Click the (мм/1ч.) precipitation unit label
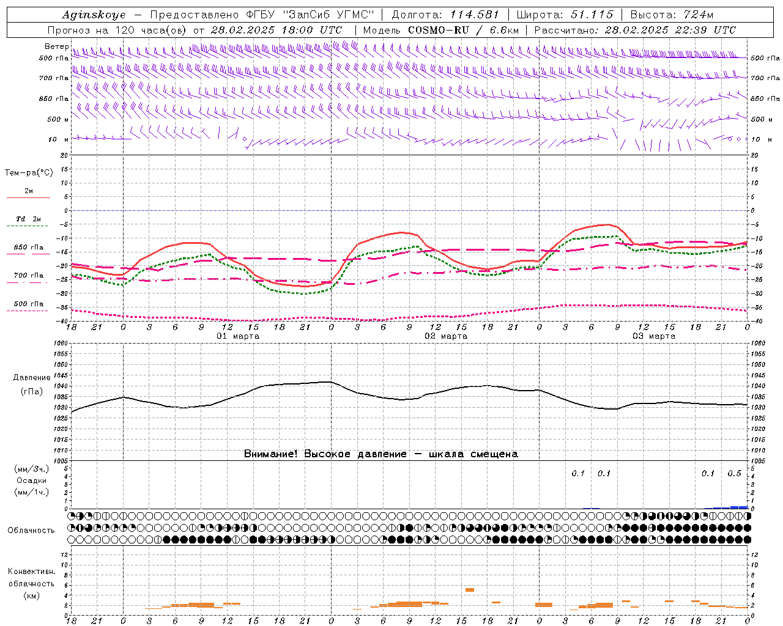 [x=32, y=492]
